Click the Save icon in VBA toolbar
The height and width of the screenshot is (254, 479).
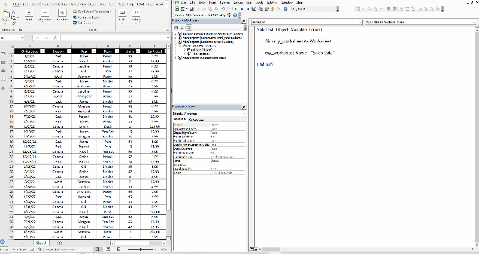192,9
